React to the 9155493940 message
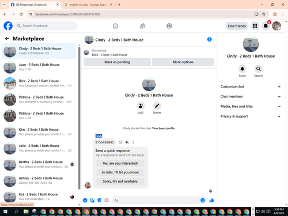288x216 pixels. click(120, 142)
